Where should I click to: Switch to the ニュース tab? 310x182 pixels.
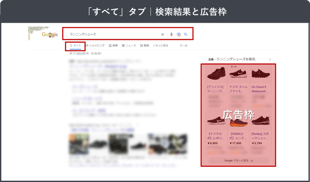pos(129,45)
